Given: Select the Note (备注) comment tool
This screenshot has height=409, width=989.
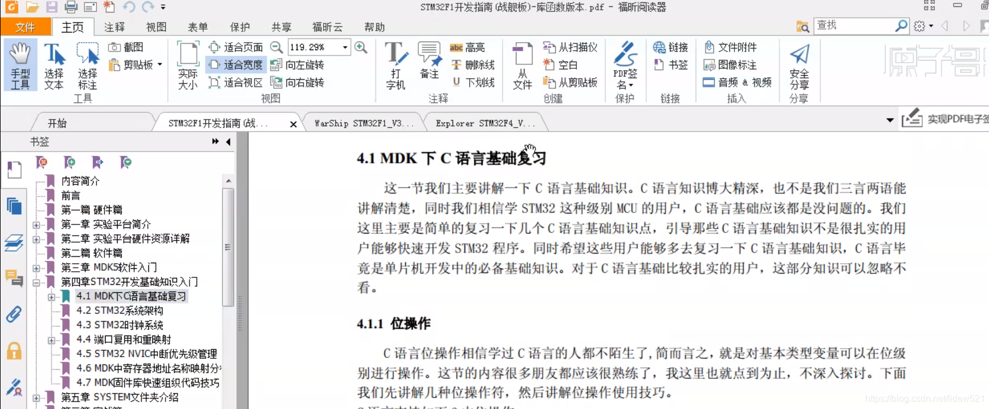Looking at the screenshot, I should [429, 60].
